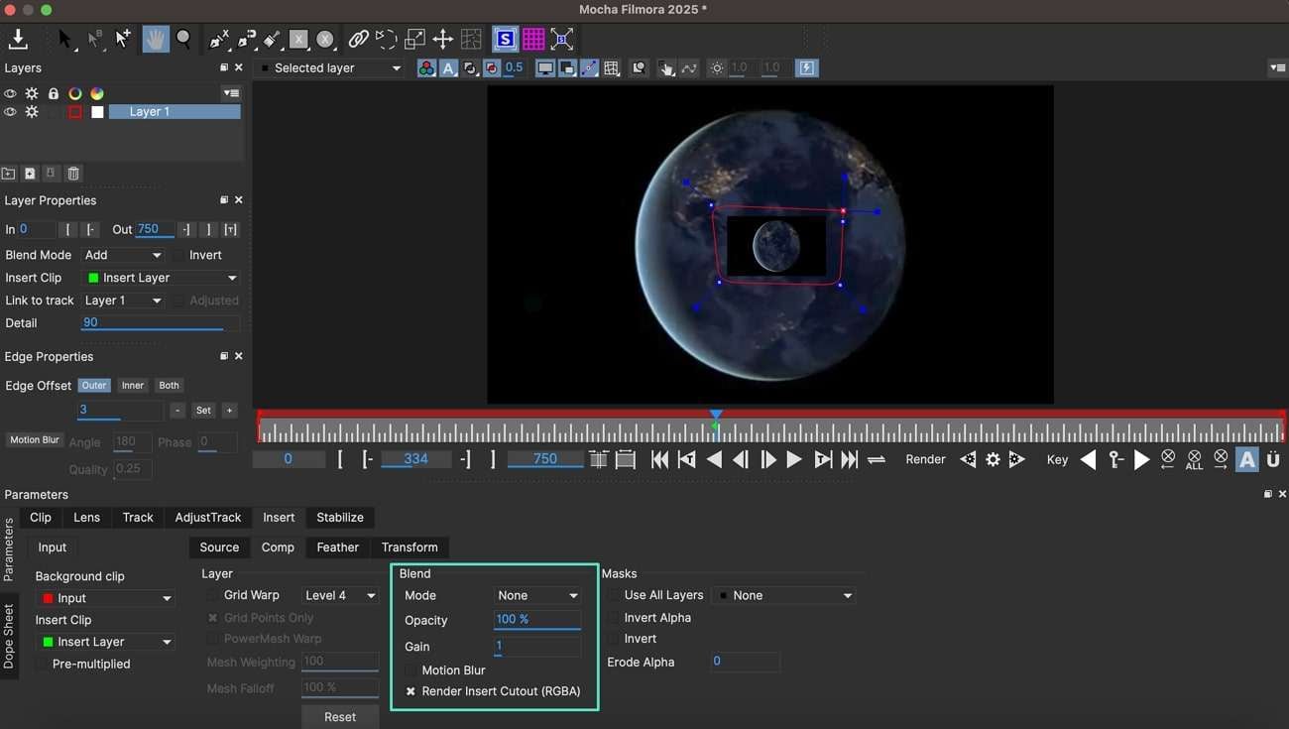1289x729 pixels.
Task: Open the Dope Sheet side tab
Action: (x=9, y=636)
